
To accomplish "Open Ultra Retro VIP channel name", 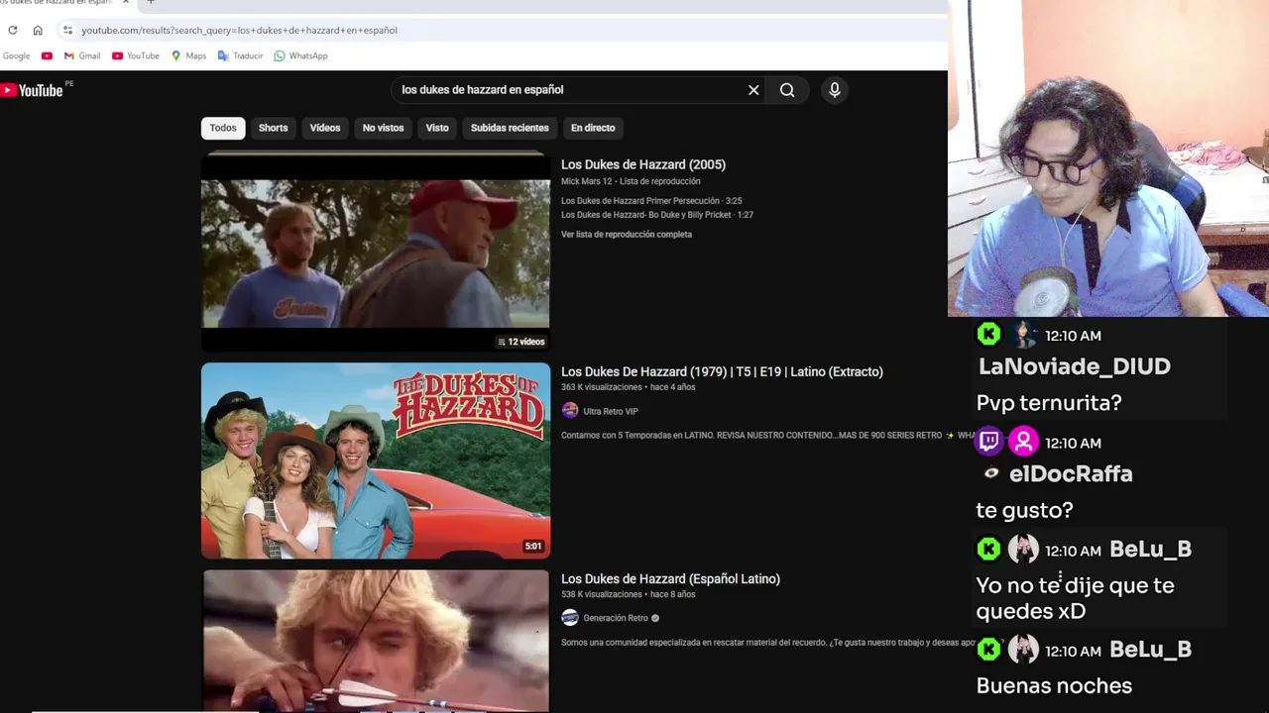I will pos(611,411).
